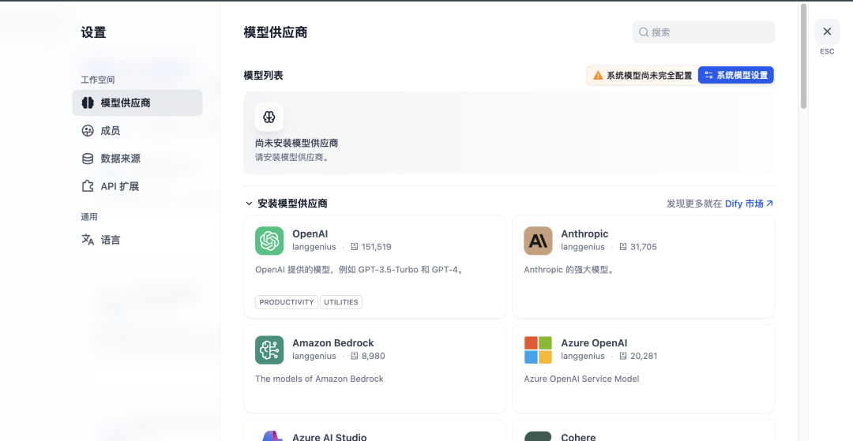Open the Dify 市场 link
This screenshot has height=441, width=853.
pos(749,204)
